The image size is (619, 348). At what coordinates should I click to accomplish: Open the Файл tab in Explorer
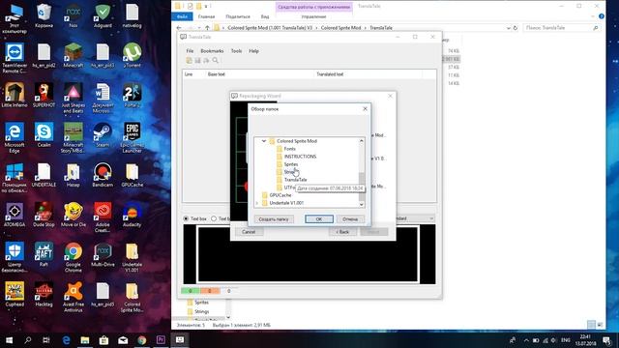[183, 16]
